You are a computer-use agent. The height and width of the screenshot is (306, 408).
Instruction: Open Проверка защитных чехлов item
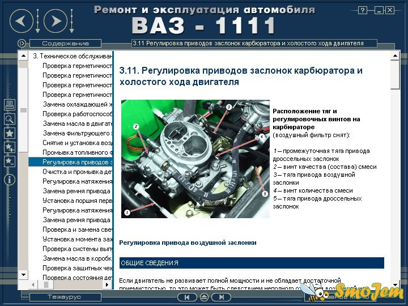[78, 268]
